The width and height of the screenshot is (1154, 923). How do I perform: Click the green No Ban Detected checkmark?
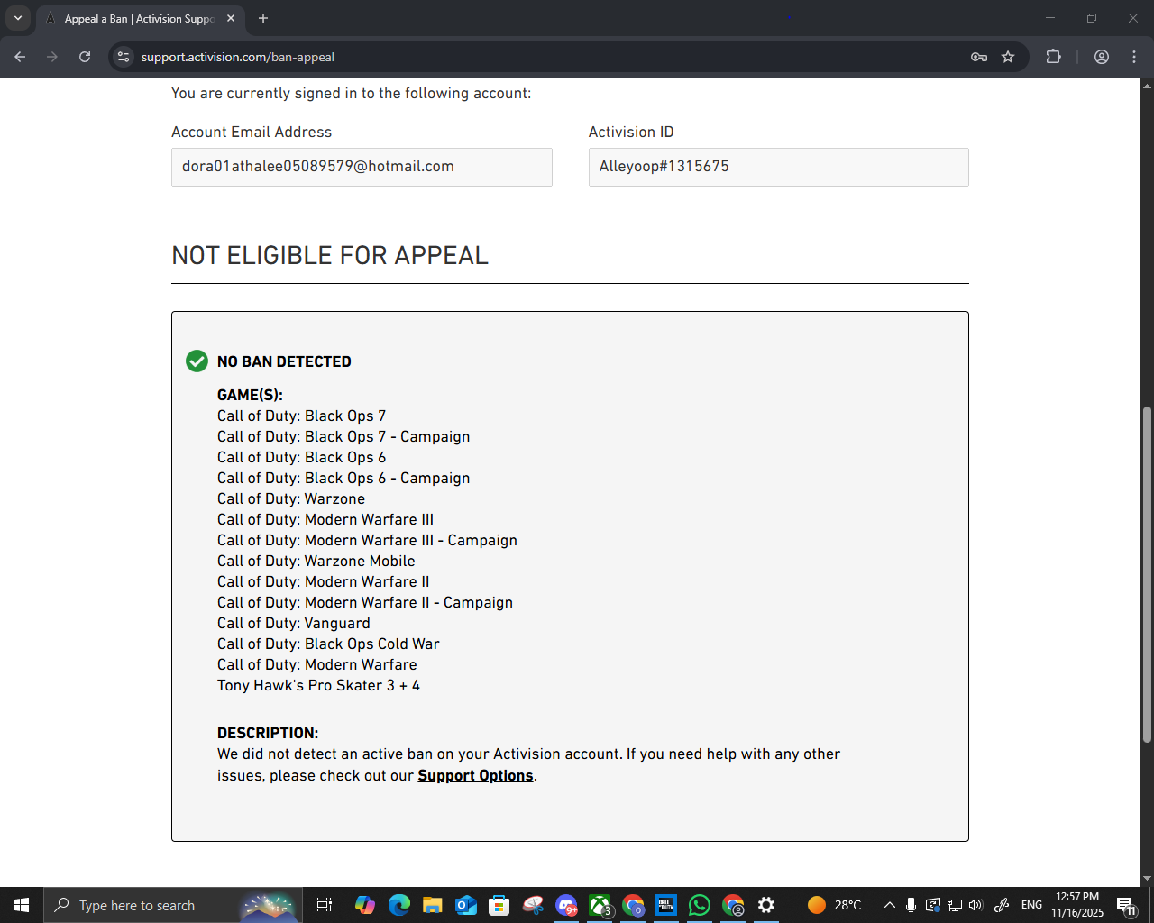[197, 361]
